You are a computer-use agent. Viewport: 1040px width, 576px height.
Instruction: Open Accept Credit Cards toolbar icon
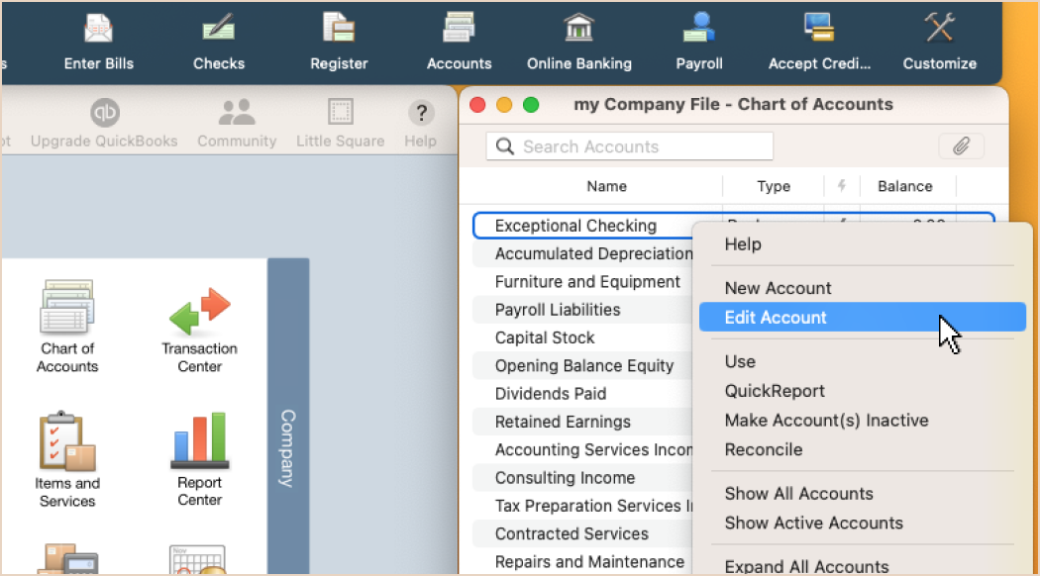click(x=819, y=42)
